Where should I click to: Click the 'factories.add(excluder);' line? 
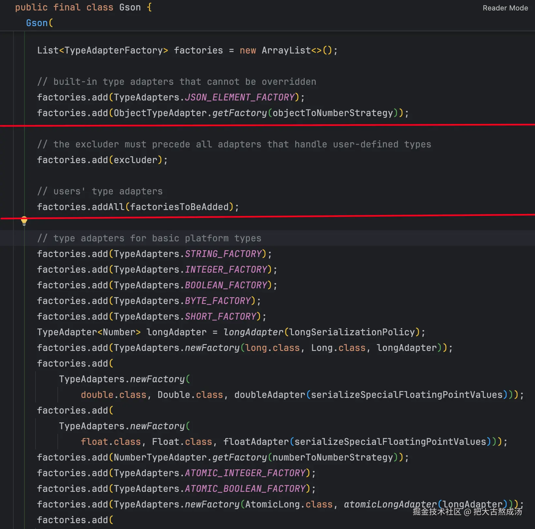point(102,160)
